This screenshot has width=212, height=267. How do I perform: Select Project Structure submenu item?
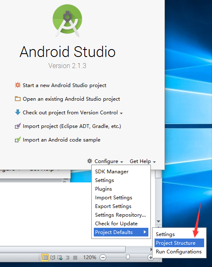click(179, 243)
